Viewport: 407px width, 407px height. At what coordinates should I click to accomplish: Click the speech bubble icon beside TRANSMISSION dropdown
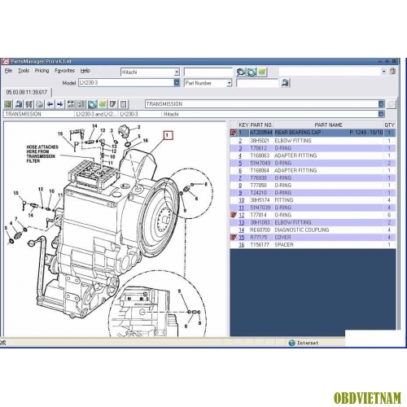[x=391, y=104]
